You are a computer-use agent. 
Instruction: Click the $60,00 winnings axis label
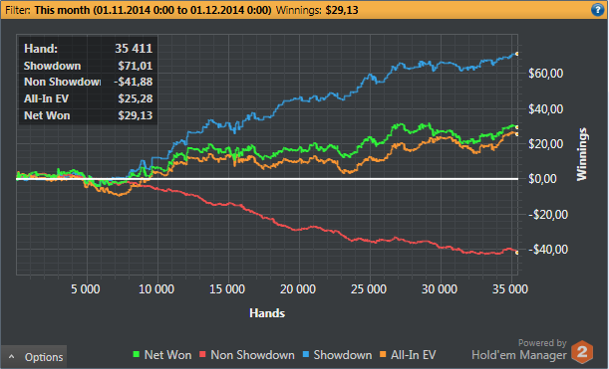[x=545, y=74]
